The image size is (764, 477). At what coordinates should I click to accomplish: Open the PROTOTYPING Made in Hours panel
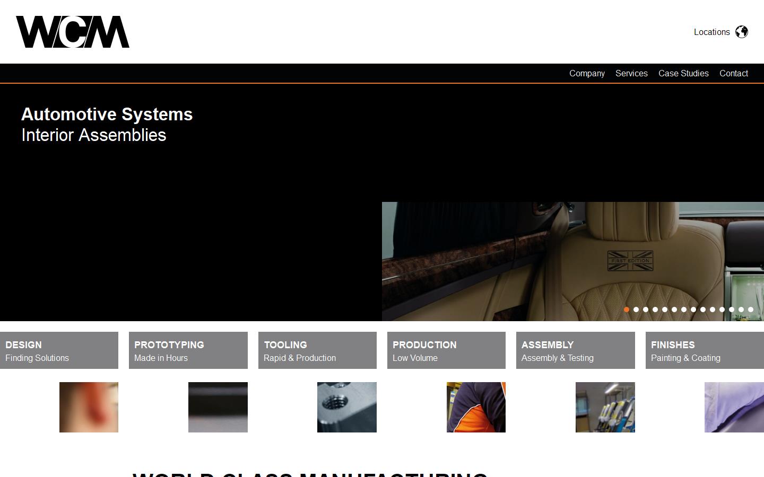coord(188,350)
